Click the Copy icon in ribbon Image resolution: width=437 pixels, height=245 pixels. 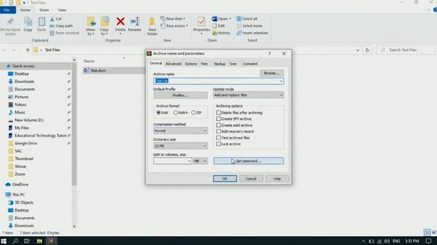click(x=28, y=22)
